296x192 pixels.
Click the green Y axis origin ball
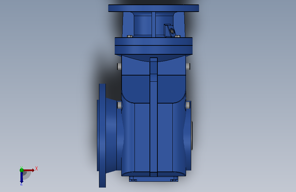22,170
